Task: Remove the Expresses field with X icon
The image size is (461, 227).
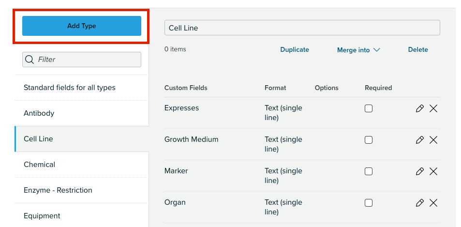Action: [x=433, y=108]
